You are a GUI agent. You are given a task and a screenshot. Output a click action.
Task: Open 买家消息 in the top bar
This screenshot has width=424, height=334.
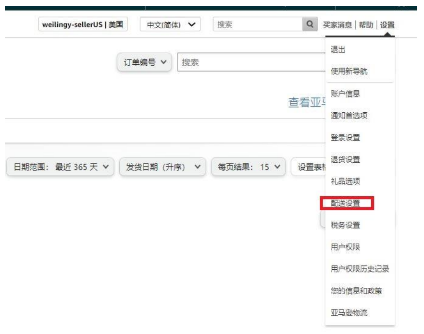tap(337, 24)
